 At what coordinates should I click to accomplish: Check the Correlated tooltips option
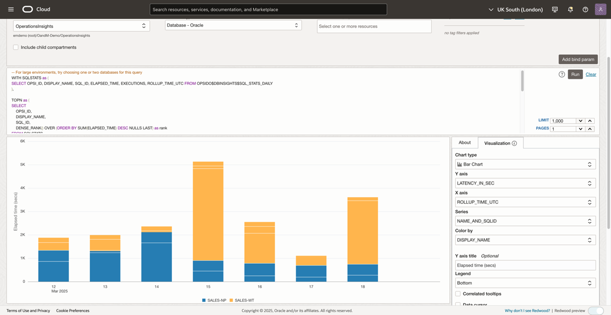pyautogui.click(x=458, y=294)
